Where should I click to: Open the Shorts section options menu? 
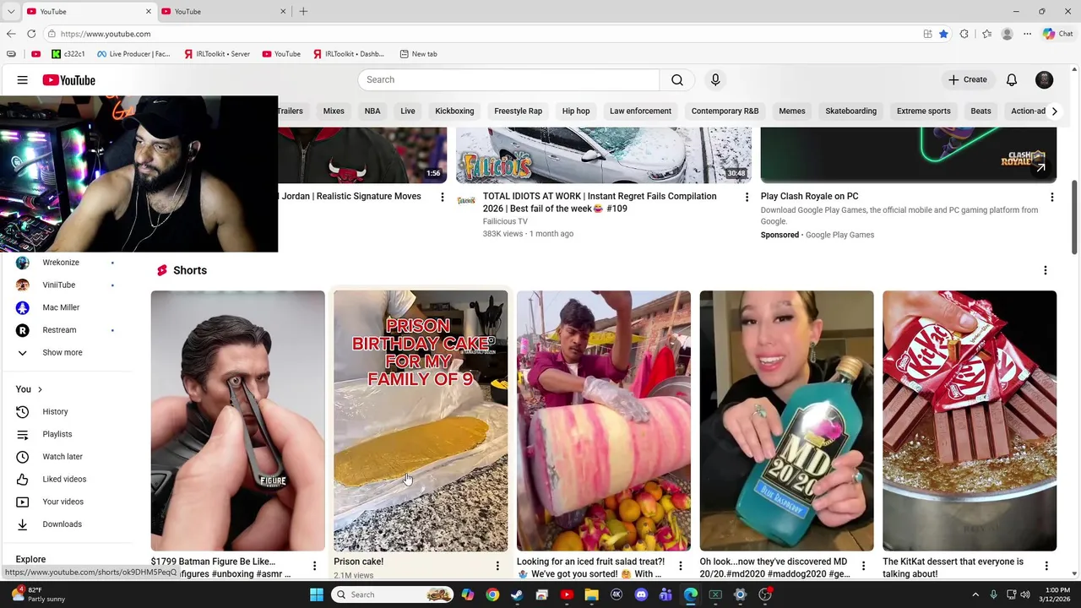tap(1046, 270)
